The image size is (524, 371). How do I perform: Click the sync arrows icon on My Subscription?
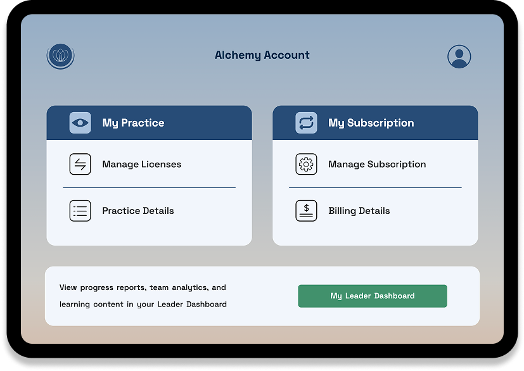click(305, 122)
